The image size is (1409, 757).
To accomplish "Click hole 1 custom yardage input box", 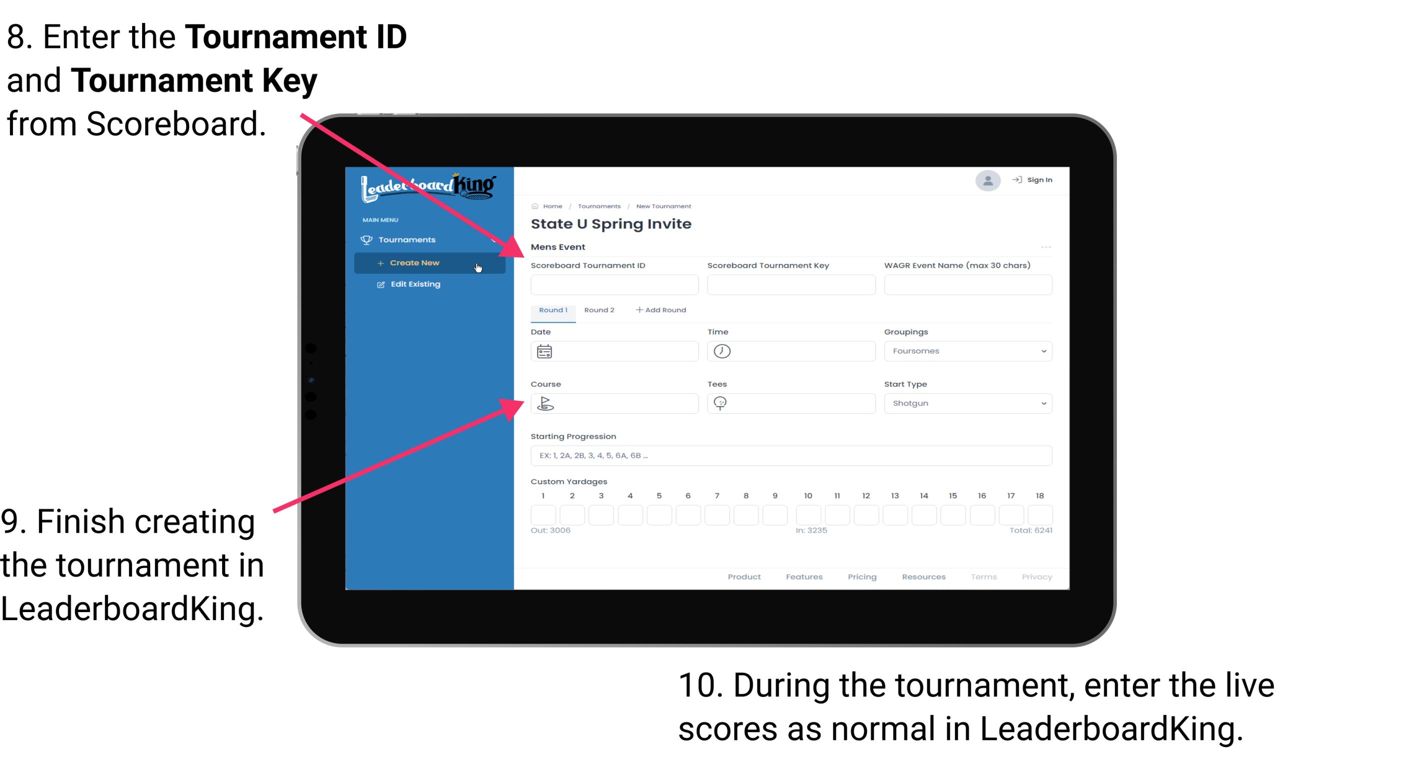I will coord(543,514).
